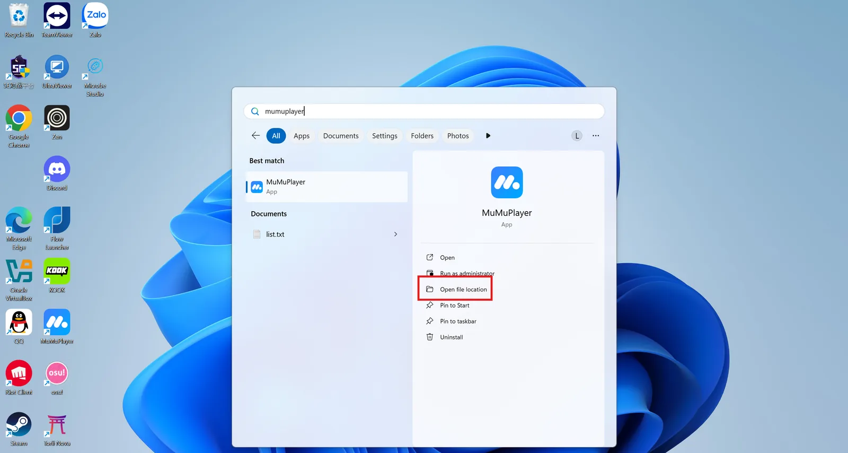Select the TeamViewer desktop shortcut
This screenshot has height=453, width=848.
point(57,21)
